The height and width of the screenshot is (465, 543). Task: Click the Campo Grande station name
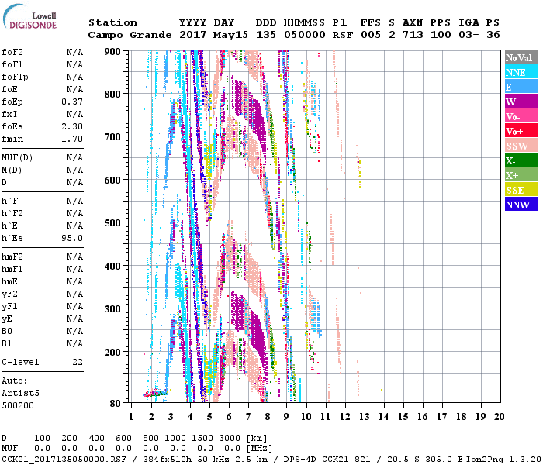129,35
